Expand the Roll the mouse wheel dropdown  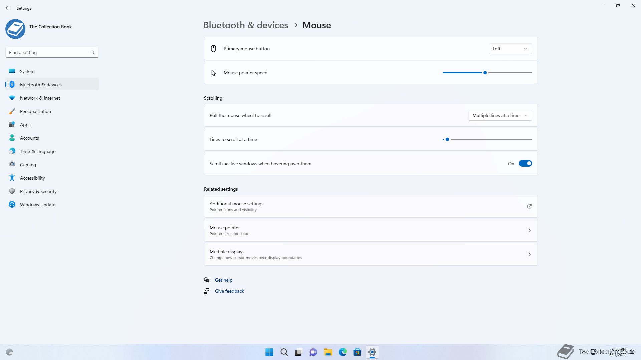pyautogui.click(x=500, y=115)
